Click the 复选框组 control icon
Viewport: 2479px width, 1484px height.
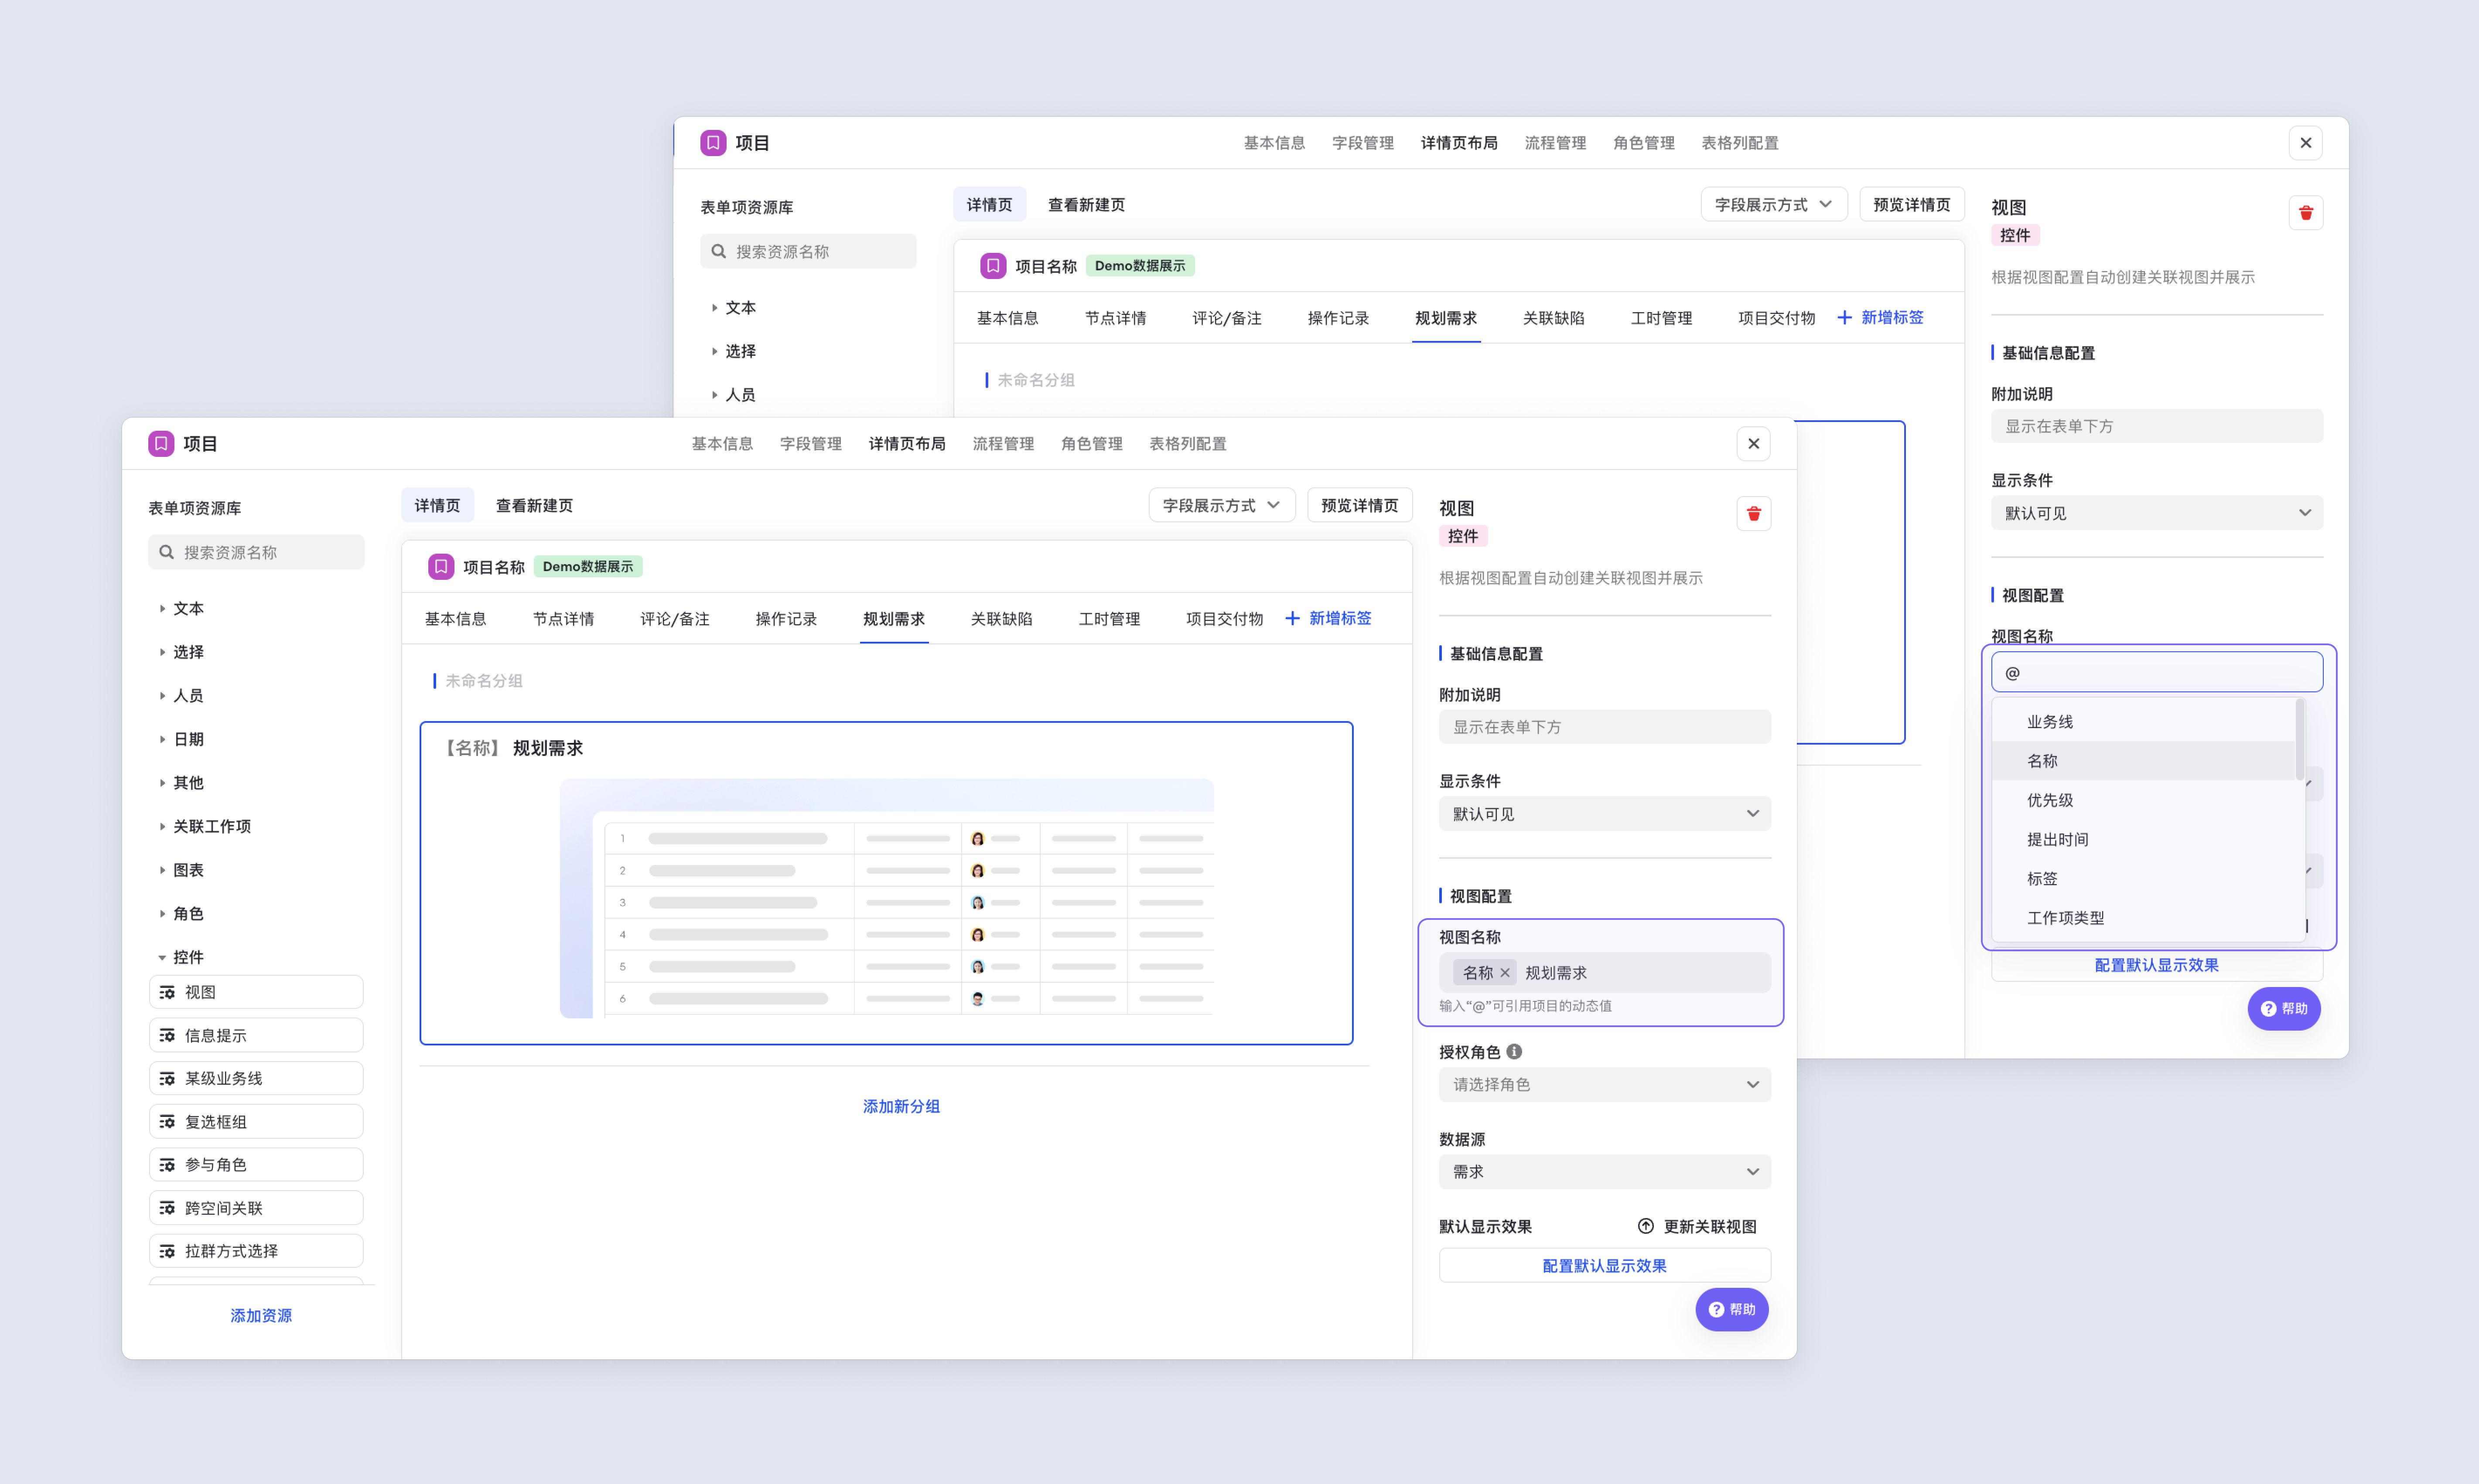click(167, 1122)
